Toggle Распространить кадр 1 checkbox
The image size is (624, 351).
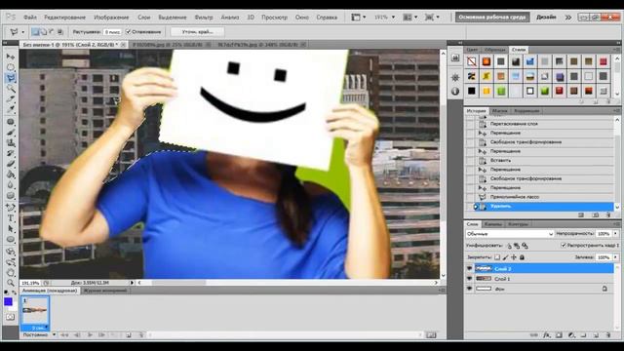point(564,246)
